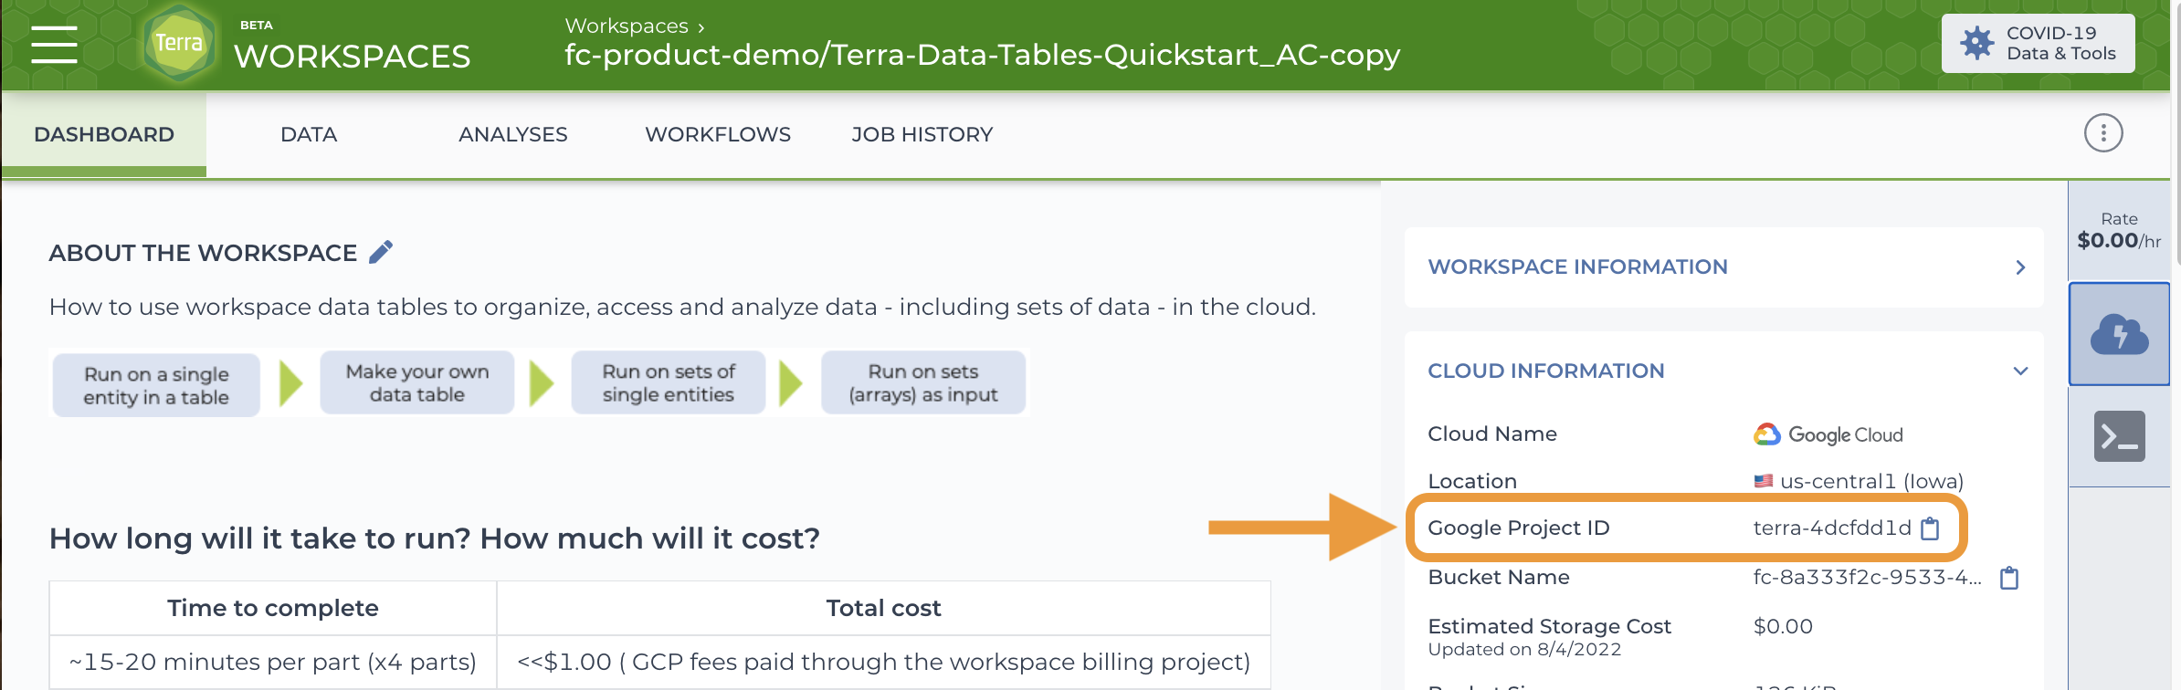Click 'Make your own data table' step

[x=417, y=382]
